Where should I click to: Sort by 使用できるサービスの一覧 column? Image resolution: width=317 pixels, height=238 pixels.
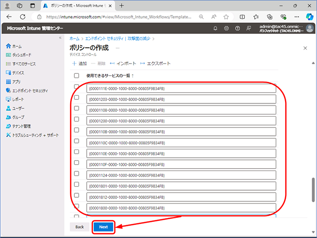click(110, 76)
